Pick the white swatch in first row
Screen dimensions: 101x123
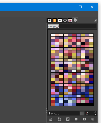click(53, 35)
